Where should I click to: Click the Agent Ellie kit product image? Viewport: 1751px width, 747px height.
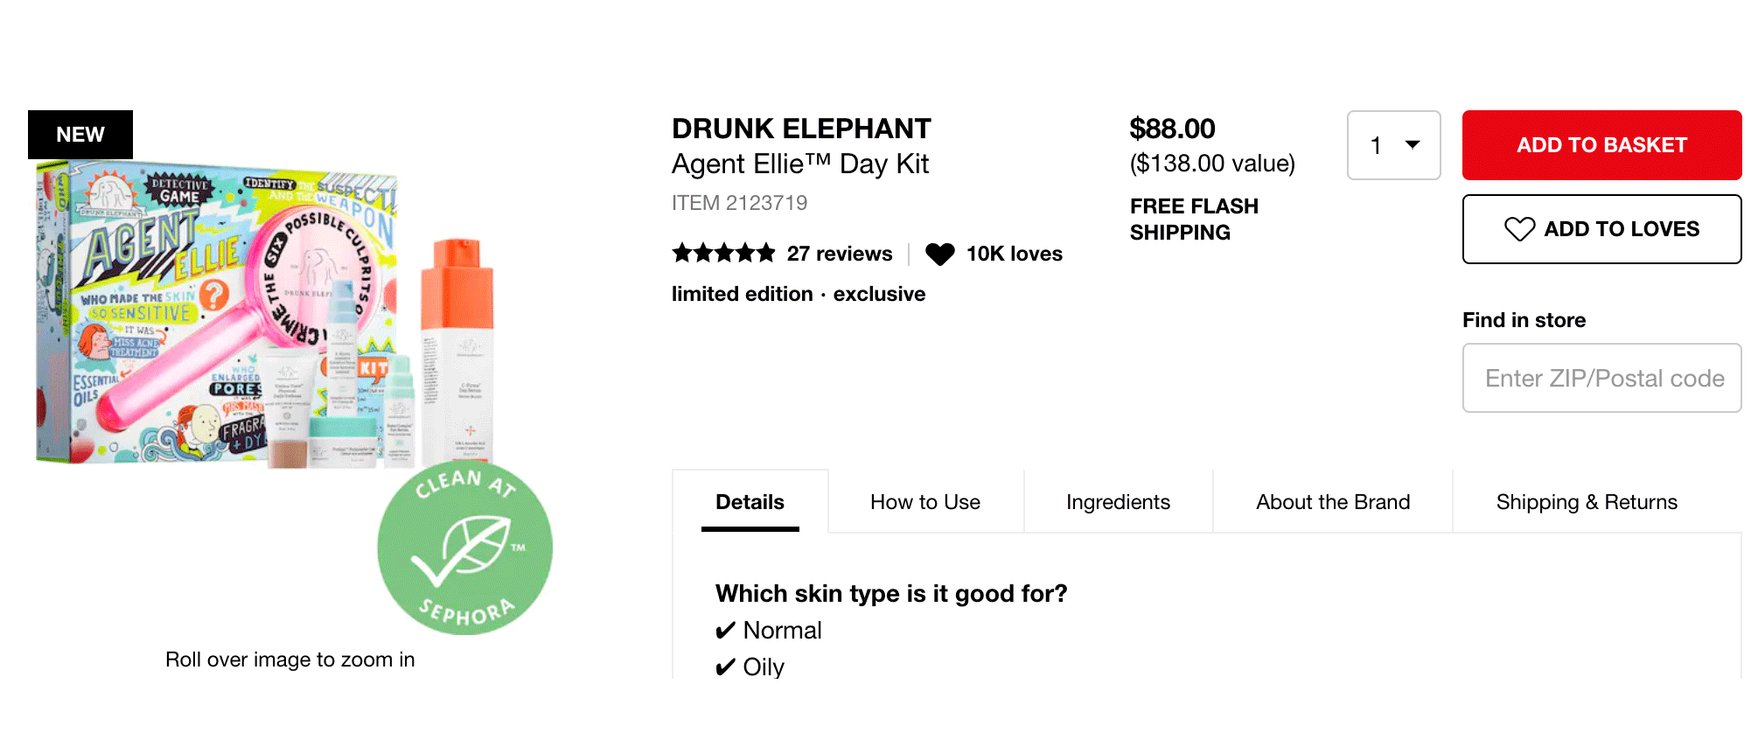pyautogui.click(x=262, y=315)
